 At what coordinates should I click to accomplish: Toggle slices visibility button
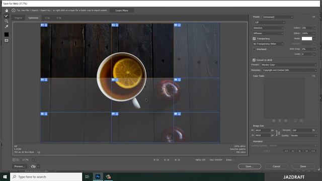point(7,40)
